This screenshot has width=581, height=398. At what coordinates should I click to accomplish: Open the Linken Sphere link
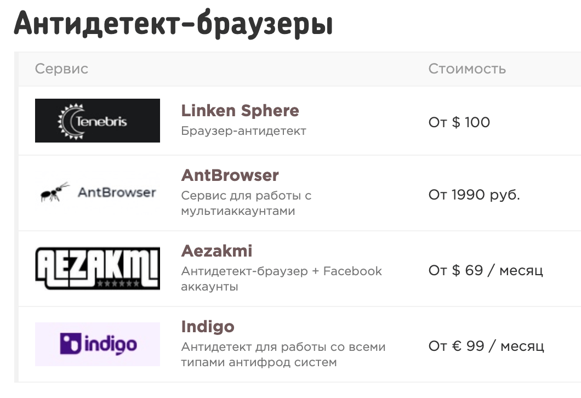pos(240,111)
